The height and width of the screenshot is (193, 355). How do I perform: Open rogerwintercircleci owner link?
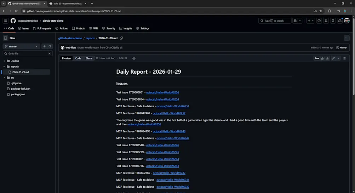(x=28, y=21)
